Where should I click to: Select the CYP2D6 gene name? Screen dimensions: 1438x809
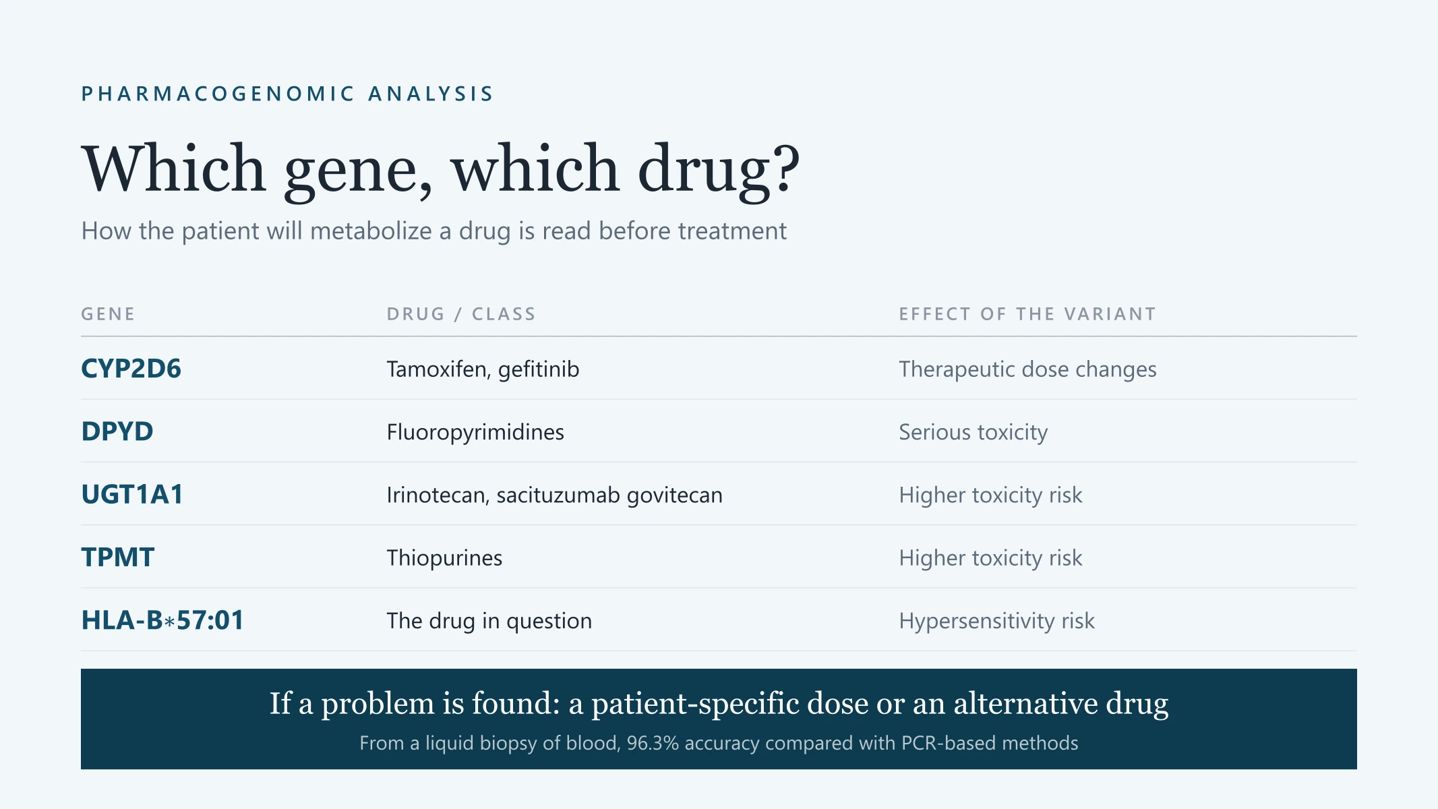coord(131,369)
